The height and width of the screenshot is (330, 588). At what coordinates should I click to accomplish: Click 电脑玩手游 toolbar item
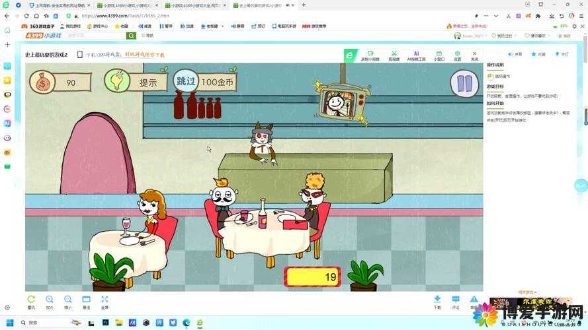tap(284, 26)
